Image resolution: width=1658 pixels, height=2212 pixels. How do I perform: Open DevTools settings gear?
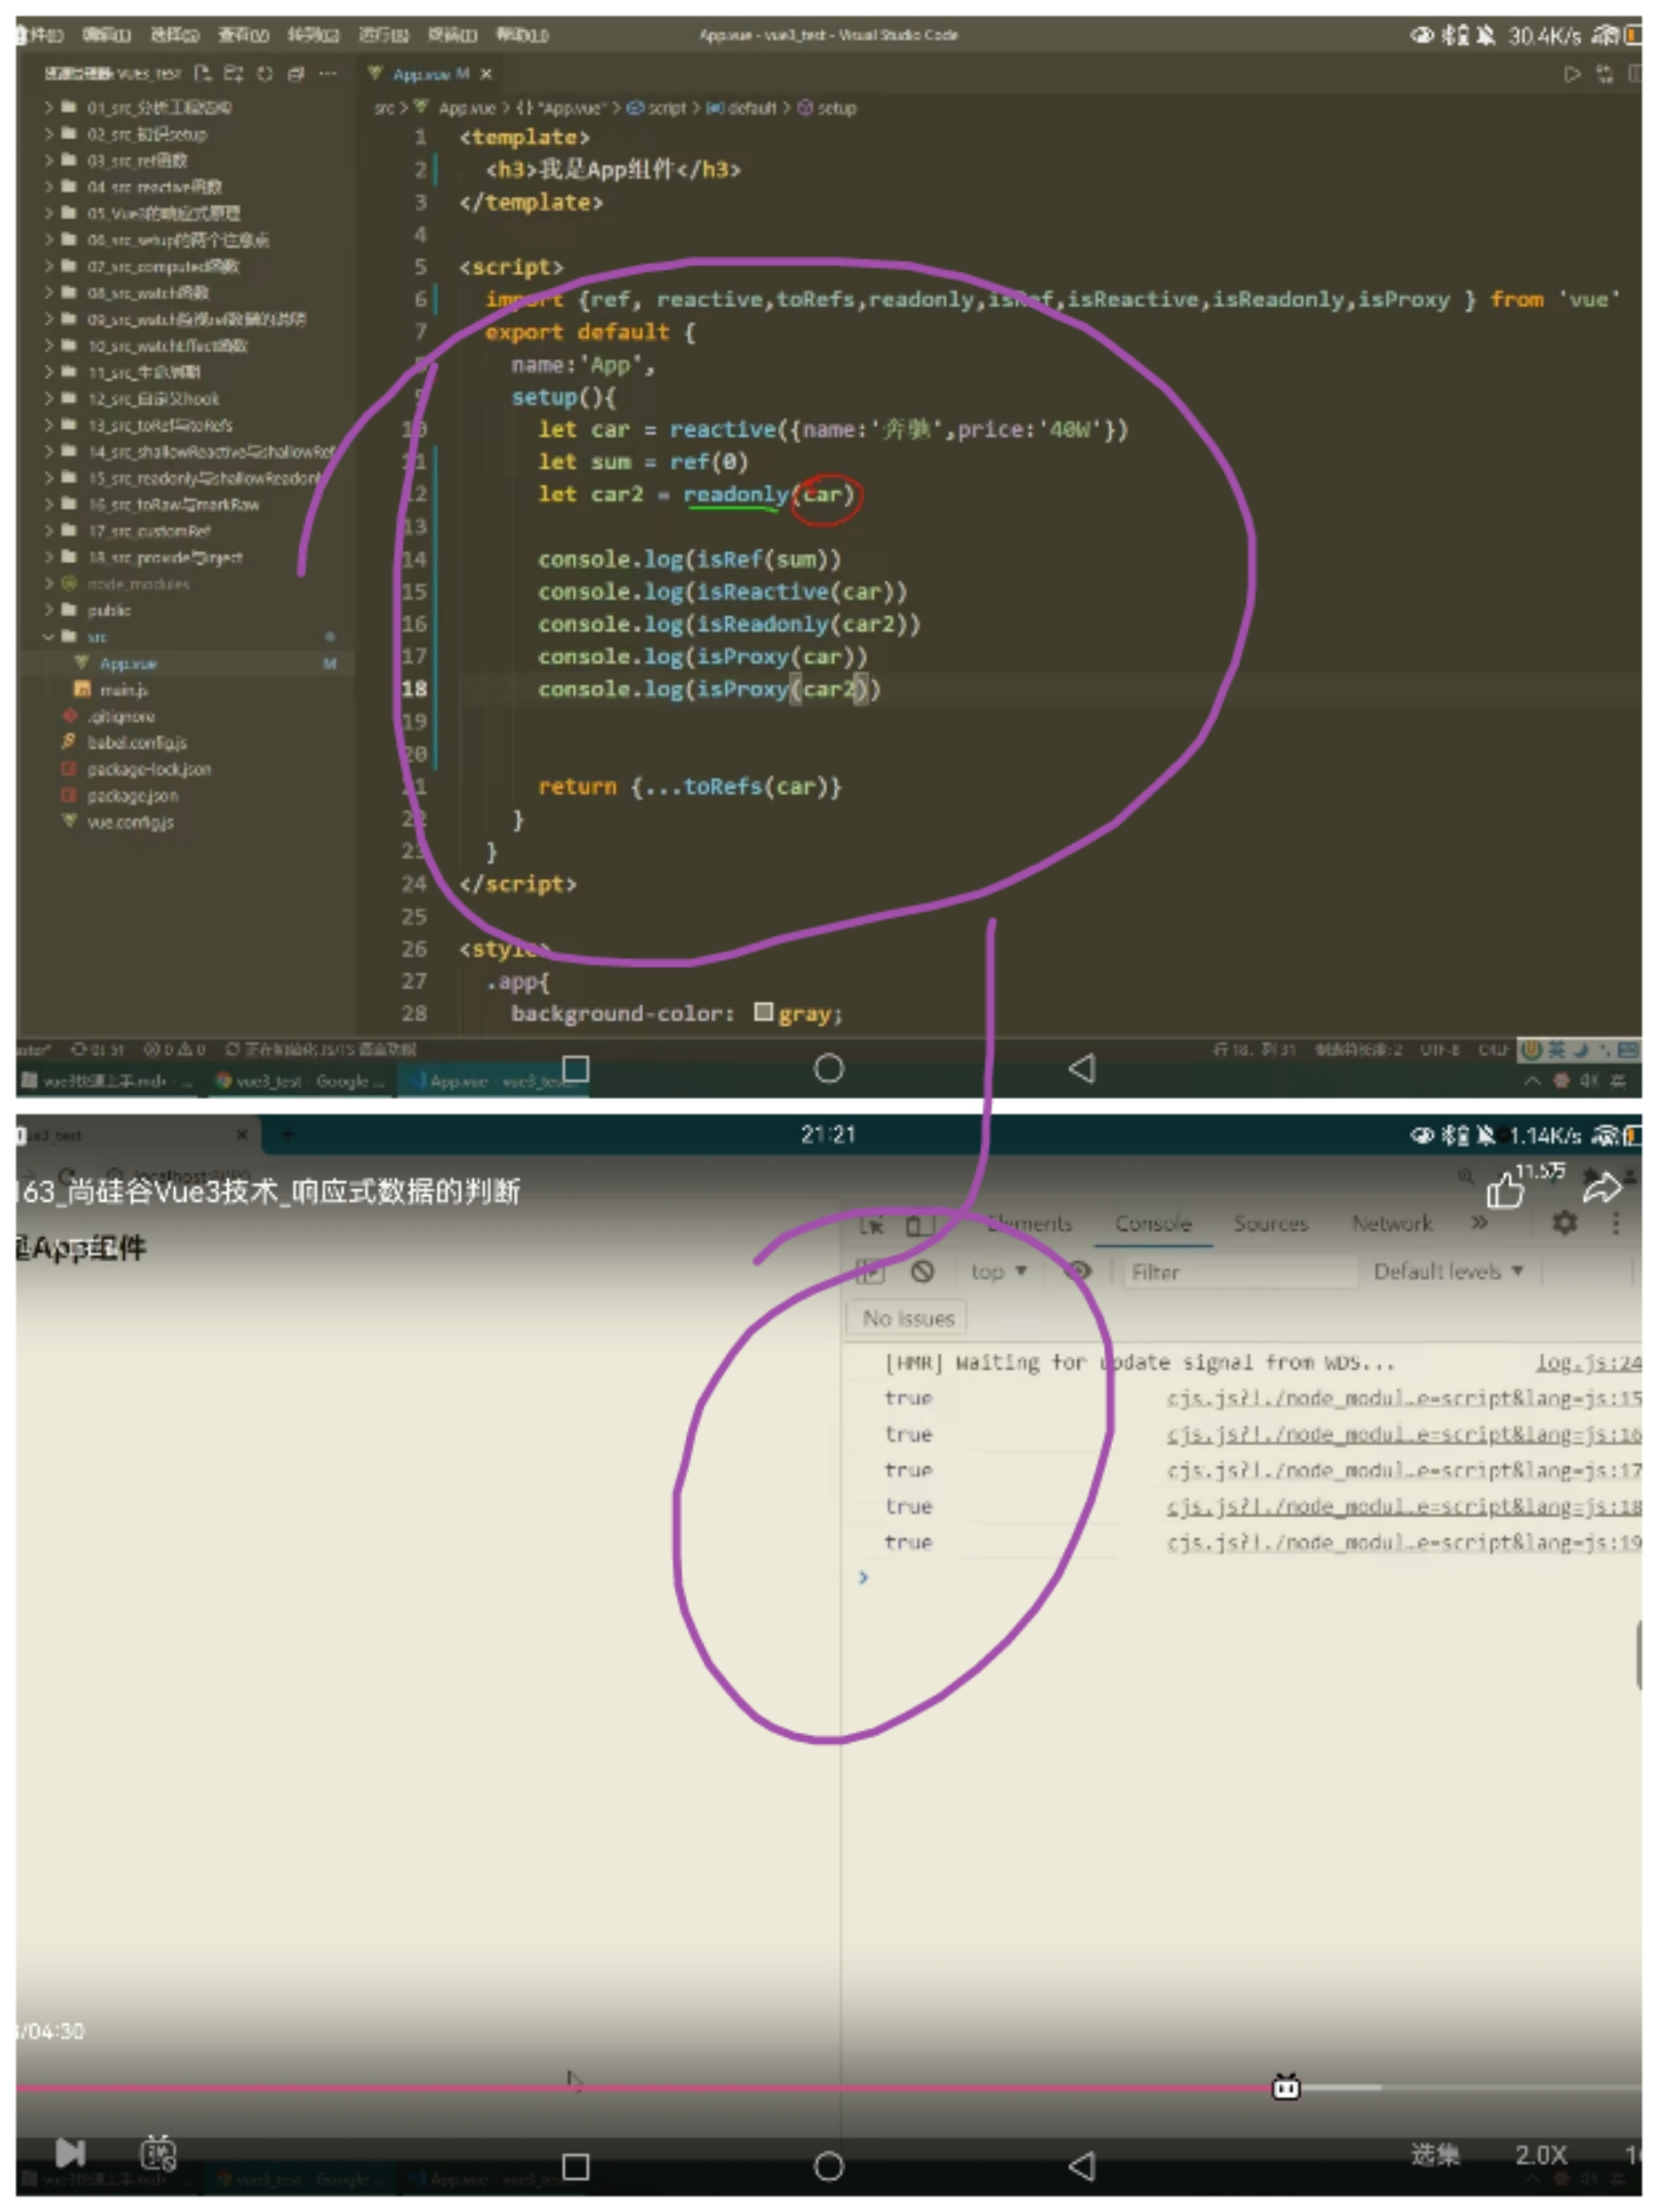[1564, 1222]
